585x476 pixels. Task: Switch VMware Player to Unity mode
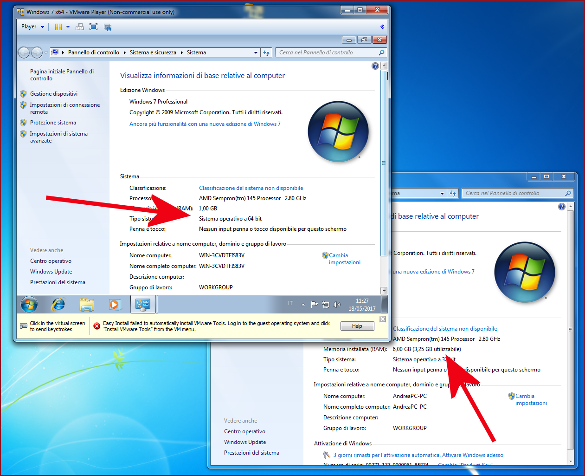[x=108, y=27]
